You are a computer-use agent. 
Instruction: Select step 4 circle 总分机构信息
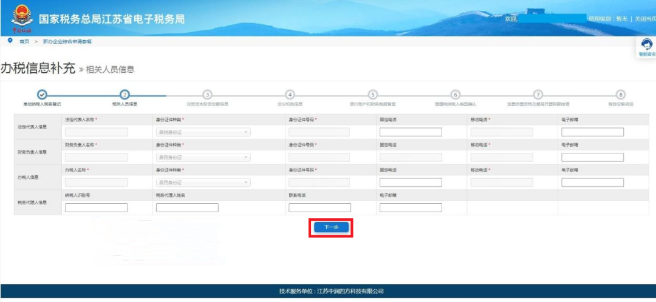[x=290, y=94]
